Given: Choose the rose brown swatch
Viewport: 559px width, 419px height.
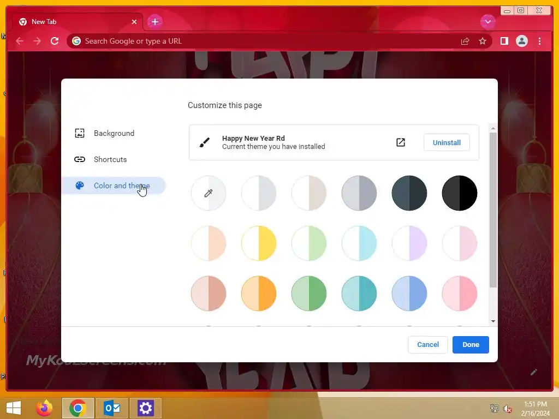Looking at the screenshot, I should (209, 294).
